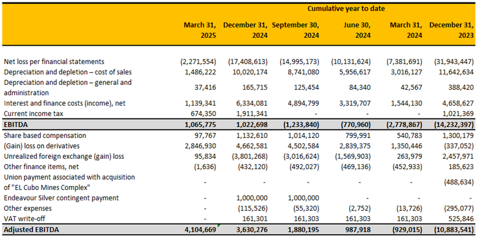Select the September 30, 2024 column header
477x237 pixels.
[295, 30]
